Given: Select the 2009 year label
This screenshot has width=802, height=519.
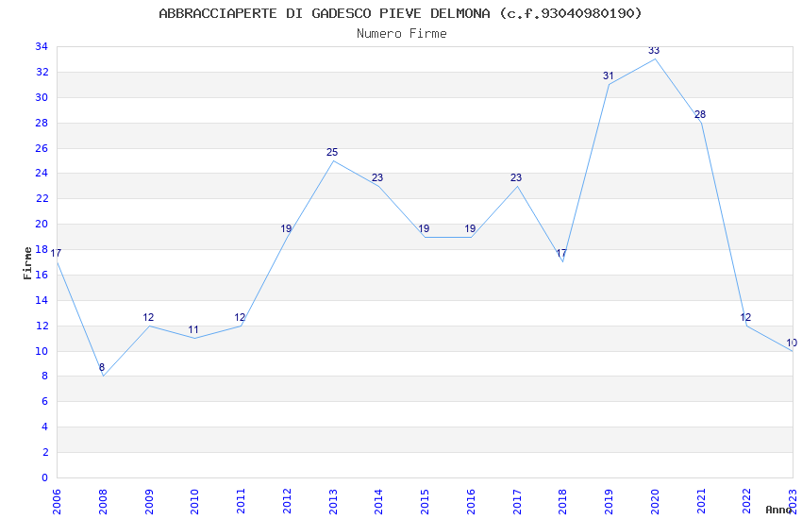Looking at the screenshot, I should [148, 502].
